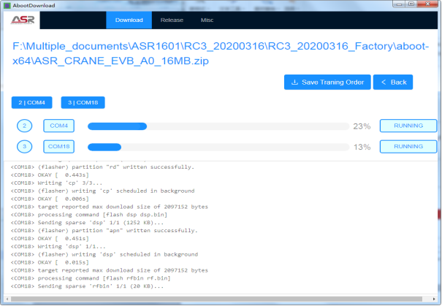Viewport: 442px width, 306px height.
Task: Click the COM4 label in the progress row
Action: point(58,126)
